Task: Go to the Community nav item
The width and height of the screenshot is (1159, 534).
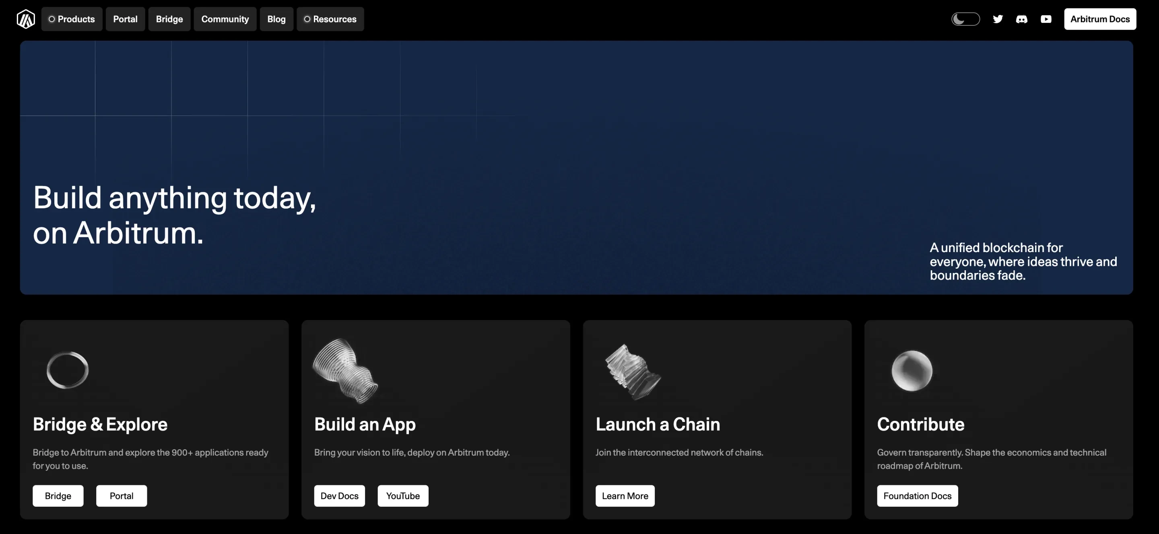Action: pos(225,19)
